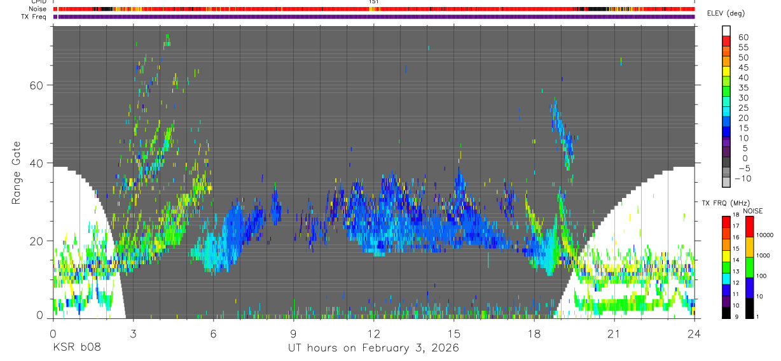
Task: Click the x-axis tick label '15'
Action: click(x=454, y=334)
